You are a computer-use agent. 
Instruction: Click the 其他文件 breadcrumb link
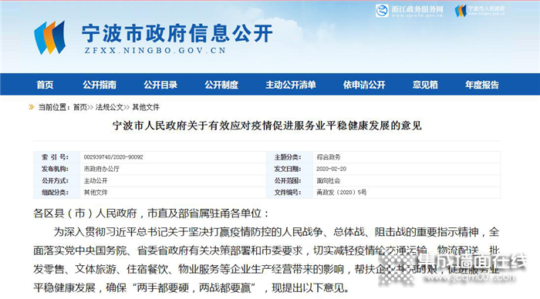[146, 107]
